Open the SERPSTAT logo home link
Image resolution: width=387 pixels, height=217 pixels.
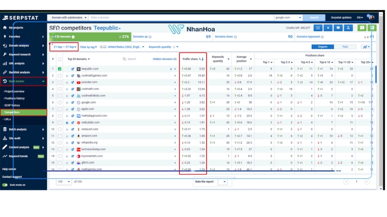pyautogui.click(x=20, y=18)
